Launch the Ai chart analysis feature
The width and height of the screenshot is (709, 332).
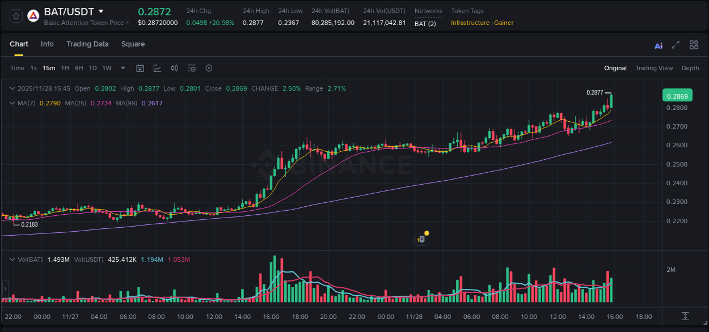tap(659, 45)
